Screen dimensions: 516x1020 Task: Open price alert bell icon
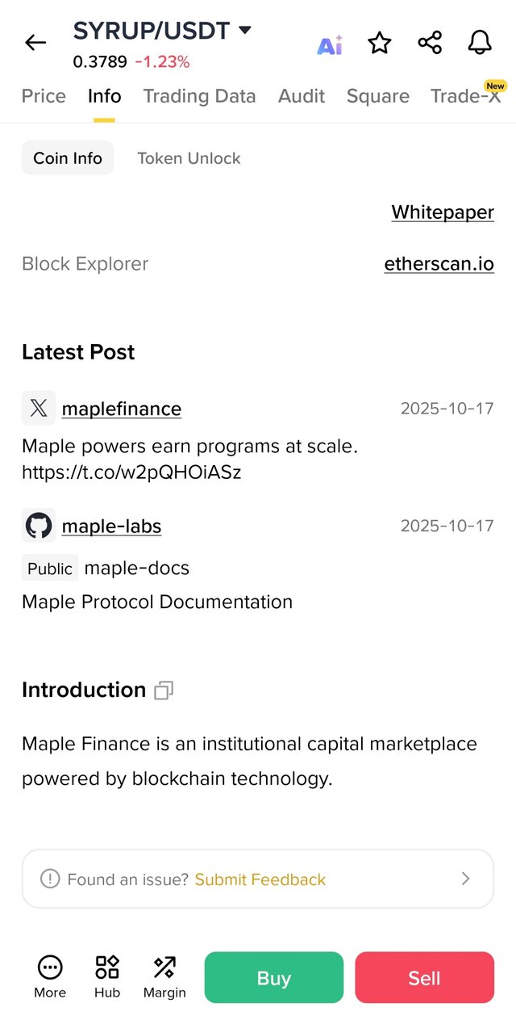coord(480,43)
